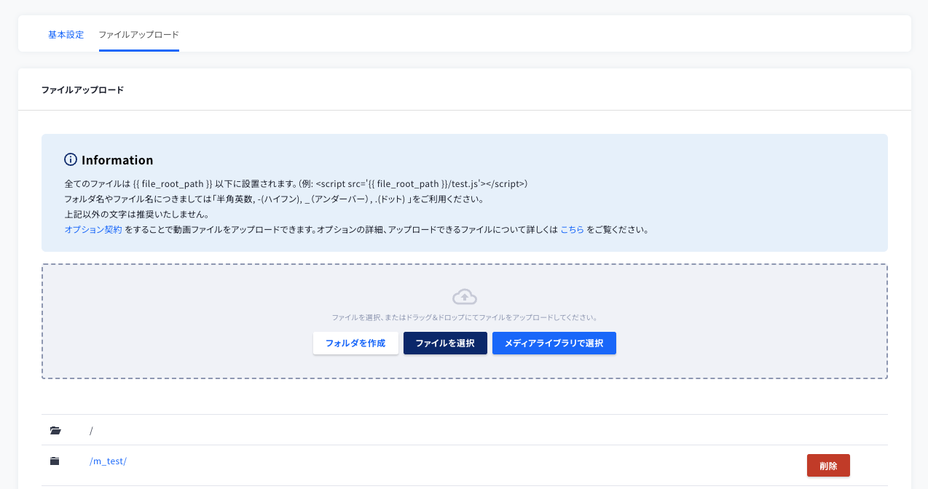This screenshot has height=489, width=928.
Task: Click the ファイルアップロード section heading
Action: coord(82,90)
